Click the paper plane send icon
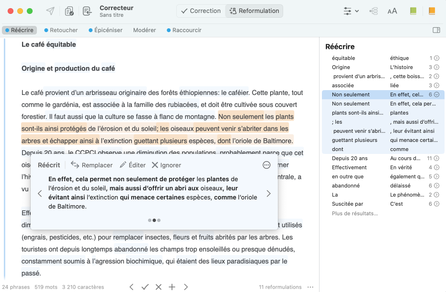 tap(50, 11)
